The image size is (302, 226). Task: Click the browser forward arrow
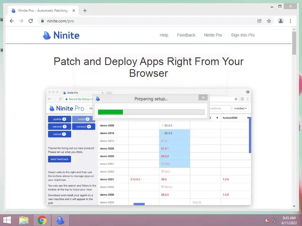(x=21, y=21)
